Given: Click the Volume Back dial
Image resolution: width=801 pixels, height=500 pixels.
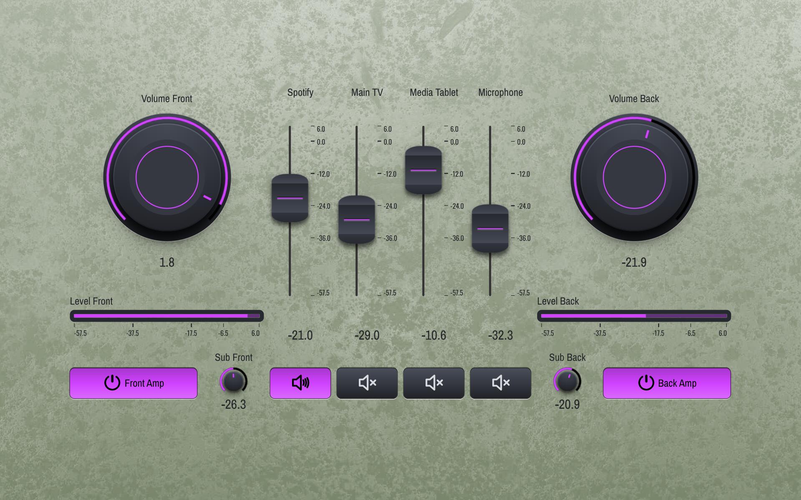Looking at the screenshot, I should click(634, 177).
